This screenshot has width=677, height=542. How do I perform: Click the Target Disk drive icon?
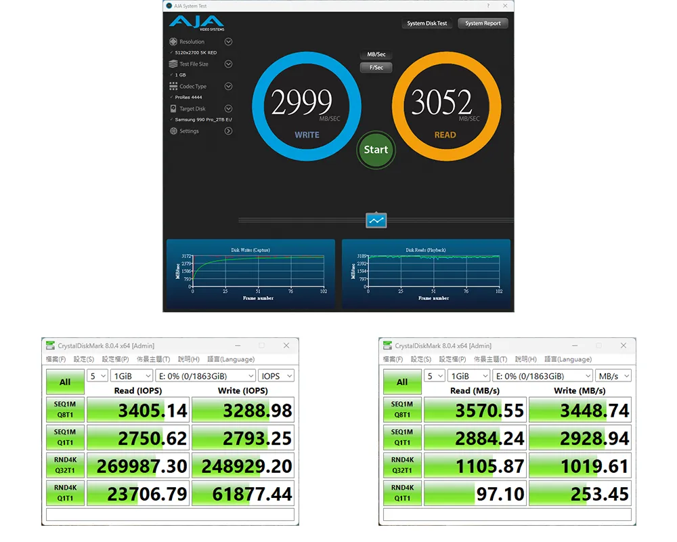pyautogui.click(x=173, y=109)
